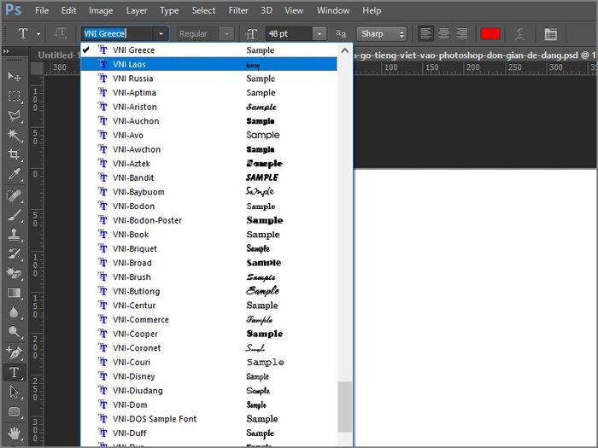Image resolution: width=598 pixels, height=448 pixels.
Task: Select the History Brush tool
Action: [15, 254]
